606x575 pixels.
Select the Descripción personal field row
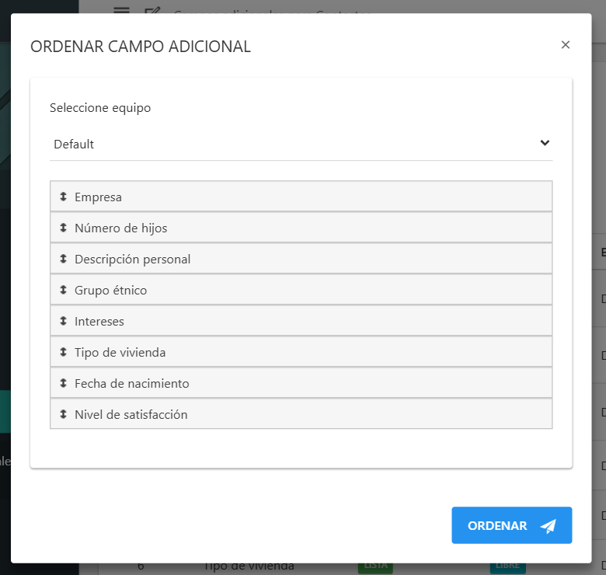(301, 259)
